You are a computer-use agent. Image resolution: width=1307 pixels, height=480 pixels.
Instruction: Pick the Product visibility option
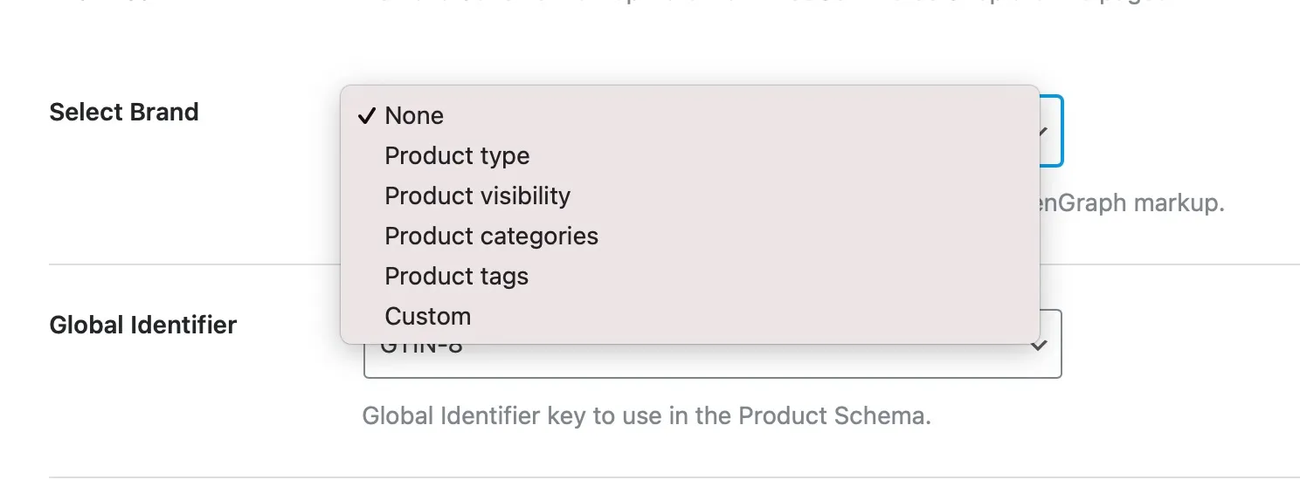point(477,196)
